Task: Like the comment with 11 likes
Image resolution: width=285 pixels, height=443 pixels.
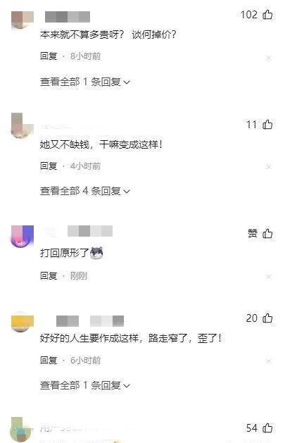Action: point(267,124)
